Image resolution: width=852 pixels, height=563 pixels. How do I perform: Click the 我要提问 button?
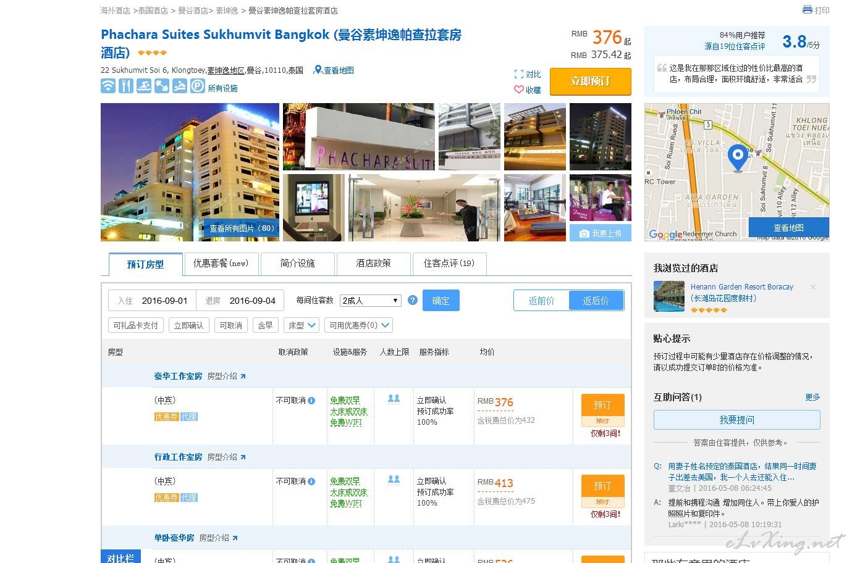tap(737, 420)
